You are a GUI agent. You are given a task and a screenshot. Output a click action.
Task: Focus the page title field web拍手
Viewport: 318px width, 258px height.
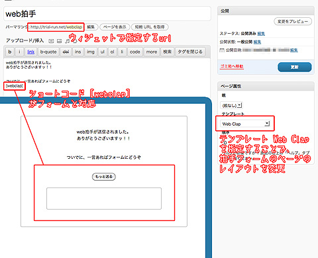[x=107, y=14]
